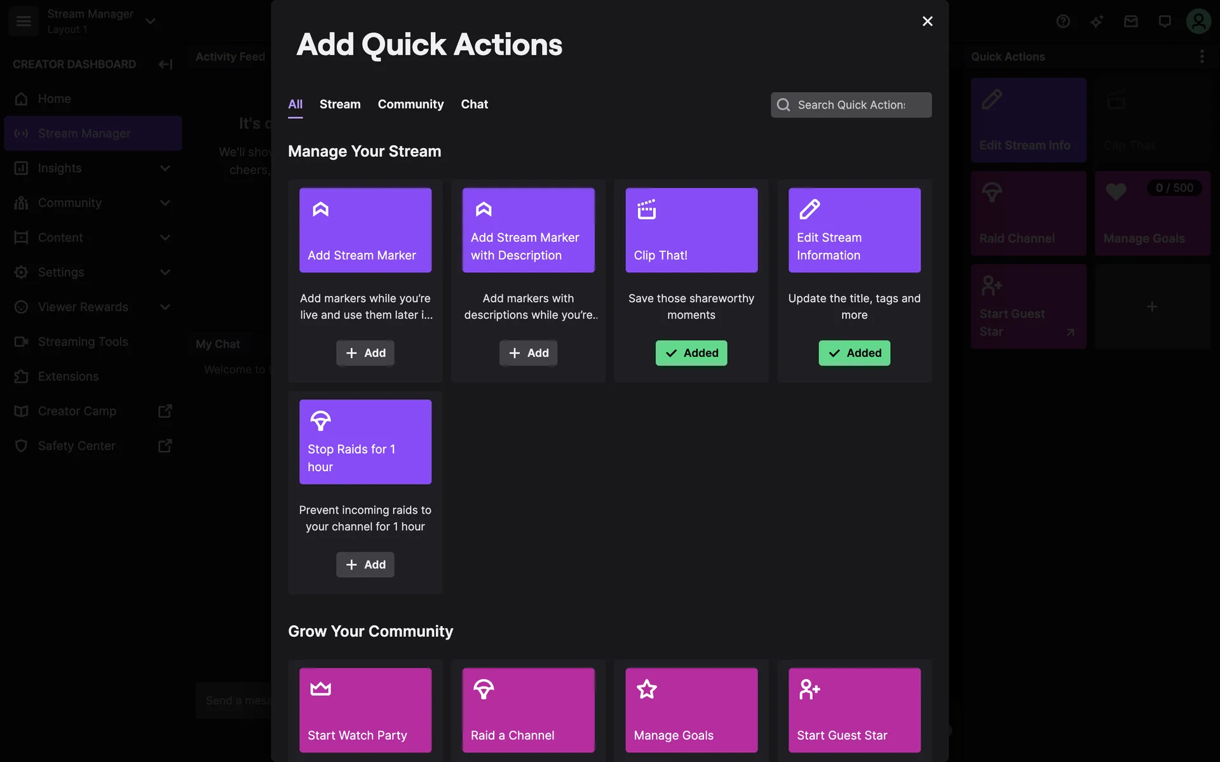Open the Chat tab filter
The width and height of the screenshot is (1220, 762).
pos(474,104)
